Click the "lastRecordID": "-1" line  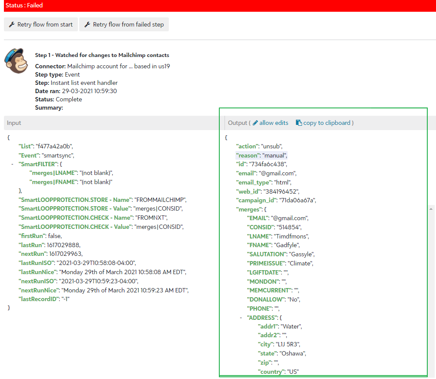[44, 299]
